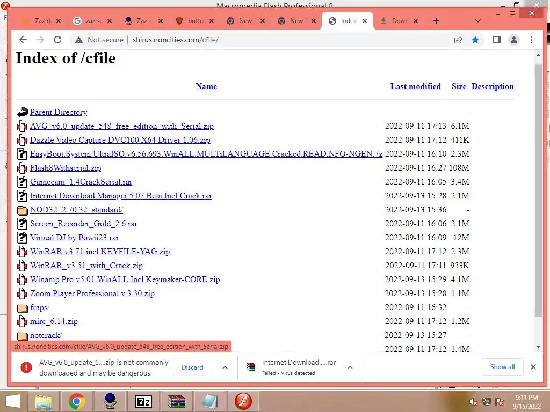The height and width of the screenshot is (412, 550).
Task: Click the red warning icon in downloads bar
Action: [x=26, y=367]
